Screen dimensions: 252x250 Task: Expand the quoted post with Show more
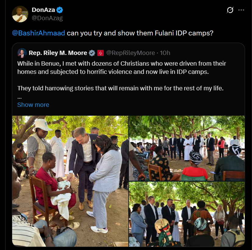[33, 105]
